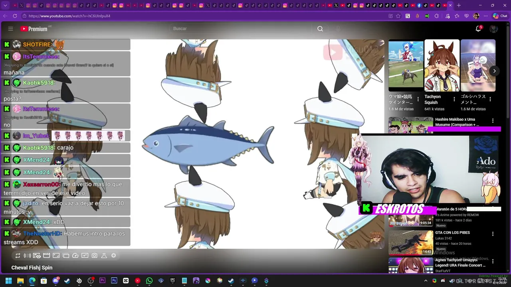Open the browser extensions puzzle icon
This screenshot has width=511, height=287.
tap(436, 16)
